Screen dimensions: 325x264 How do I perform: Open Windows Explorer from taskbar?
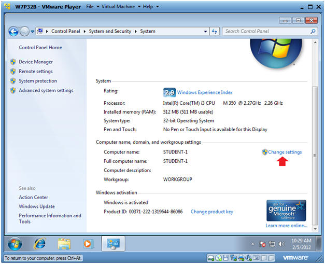pos(64,244)
